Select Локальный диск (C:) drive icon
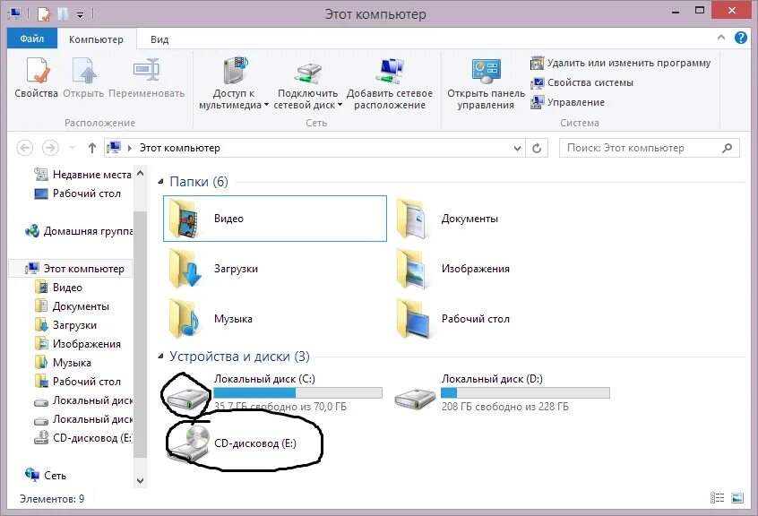Screen dimensions: 758x516 click(185, 400)
